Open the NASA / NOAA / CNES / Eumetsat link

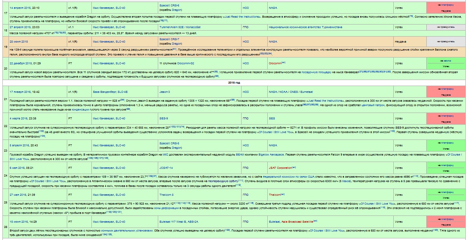tap(291, 92)
